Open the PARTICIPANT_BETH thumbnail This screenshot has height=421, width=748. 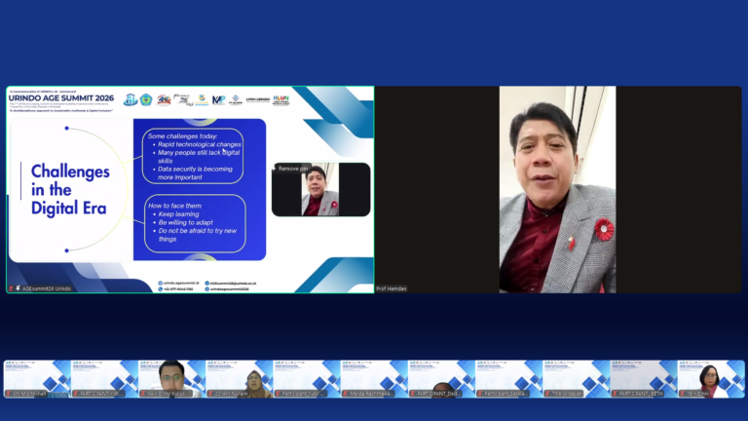point(644,379)
